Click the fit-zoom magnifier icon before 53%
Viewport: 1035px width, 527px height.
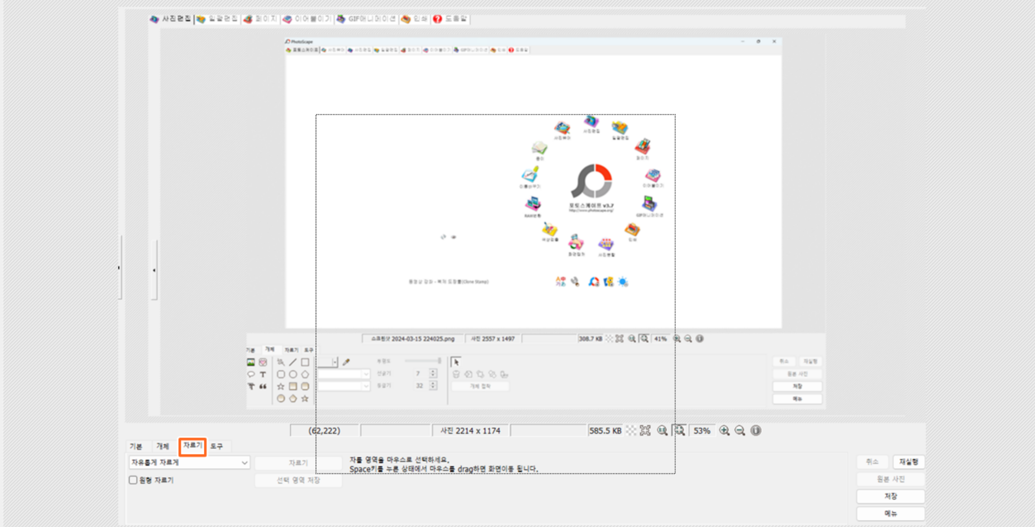tap(680, 430)
